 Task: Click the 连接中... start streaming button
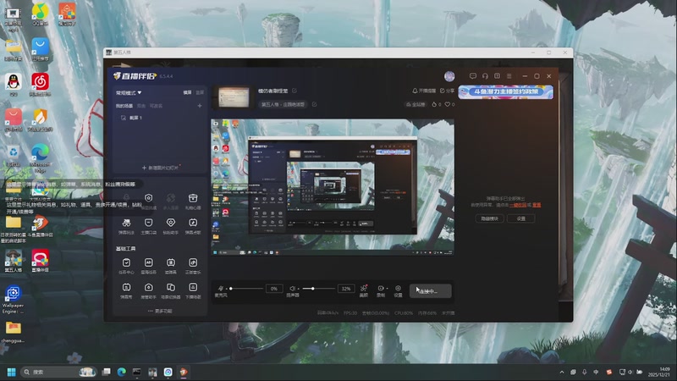pyautogui.click(x=431, y=291)
